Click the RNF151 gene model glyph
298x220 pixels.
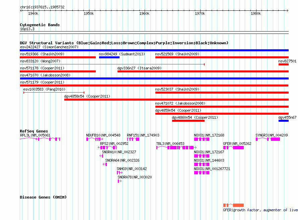133,139
